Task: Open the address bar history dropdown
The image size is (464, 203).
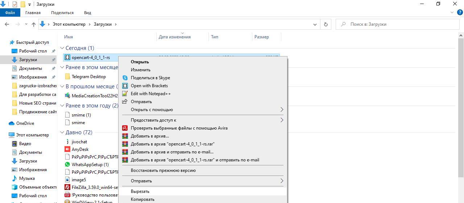Action: [x=315, y=24]
